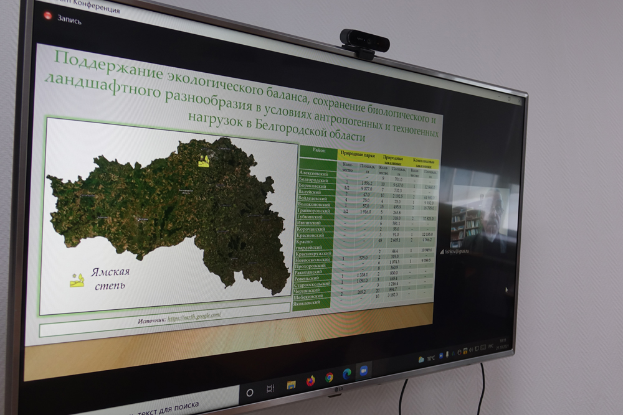Screen dimensions: 623x415
Task: Click the participant signal strength icon
Action: point(442,252)
